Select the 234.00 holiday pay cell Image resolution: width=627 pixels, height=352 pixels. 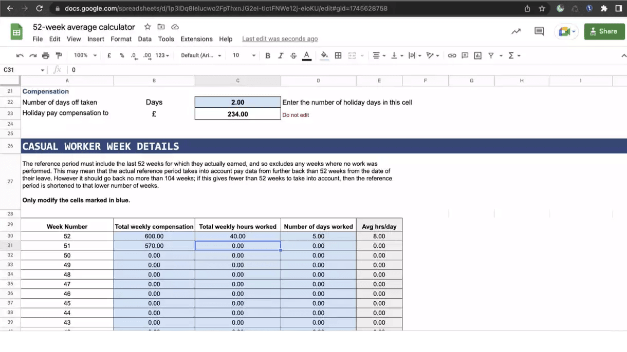point(237,114)
